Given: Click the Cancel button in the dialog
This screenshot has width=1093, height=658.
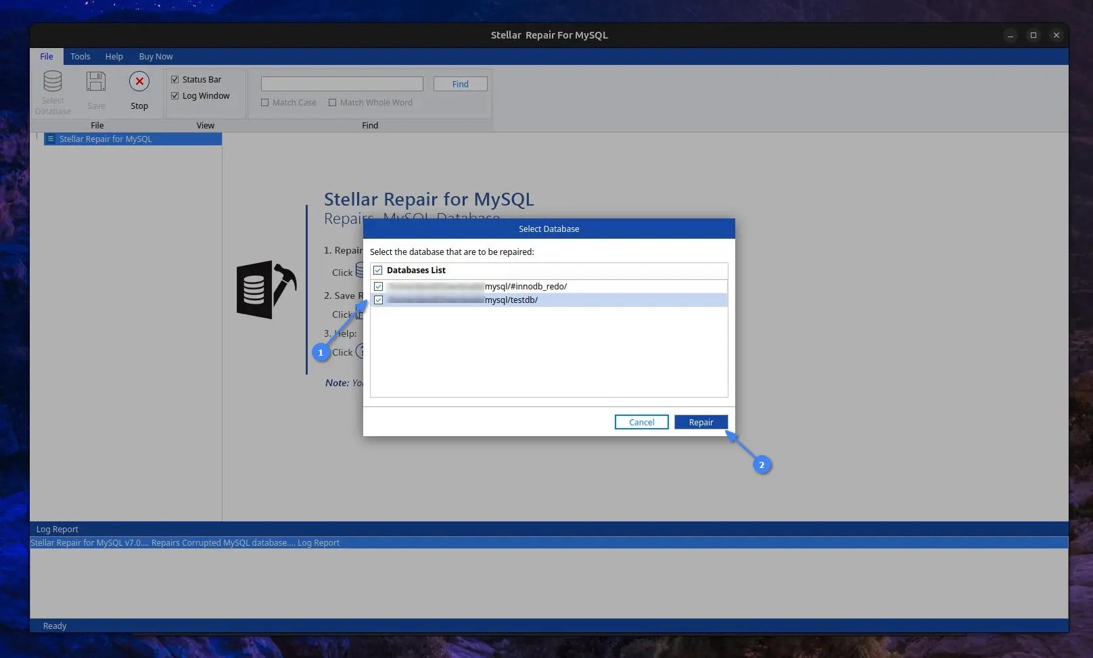Looking at the screenshot, I should 641,421.
